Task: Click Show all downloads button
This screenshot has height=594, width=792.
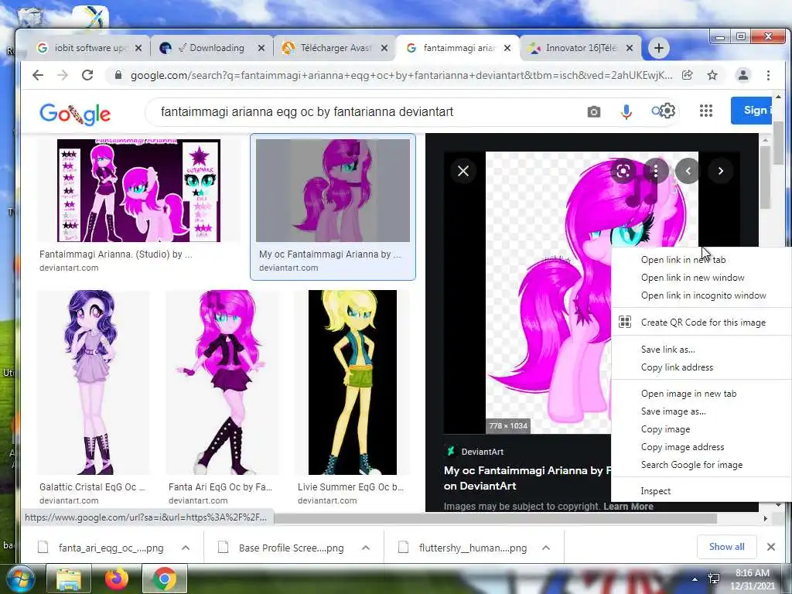Action: click(x=726, y=547)
